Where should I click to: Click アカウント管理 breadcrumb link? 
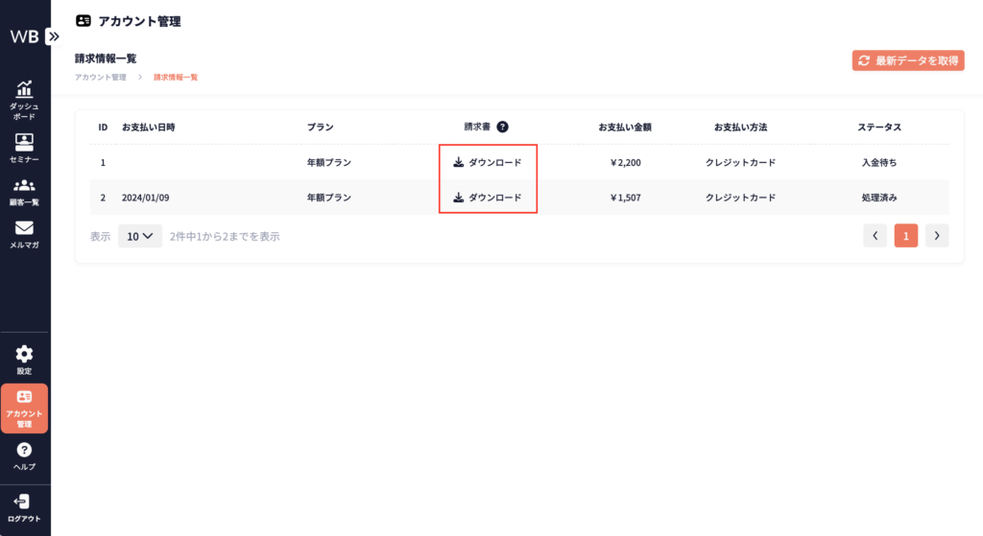[100, 77]
